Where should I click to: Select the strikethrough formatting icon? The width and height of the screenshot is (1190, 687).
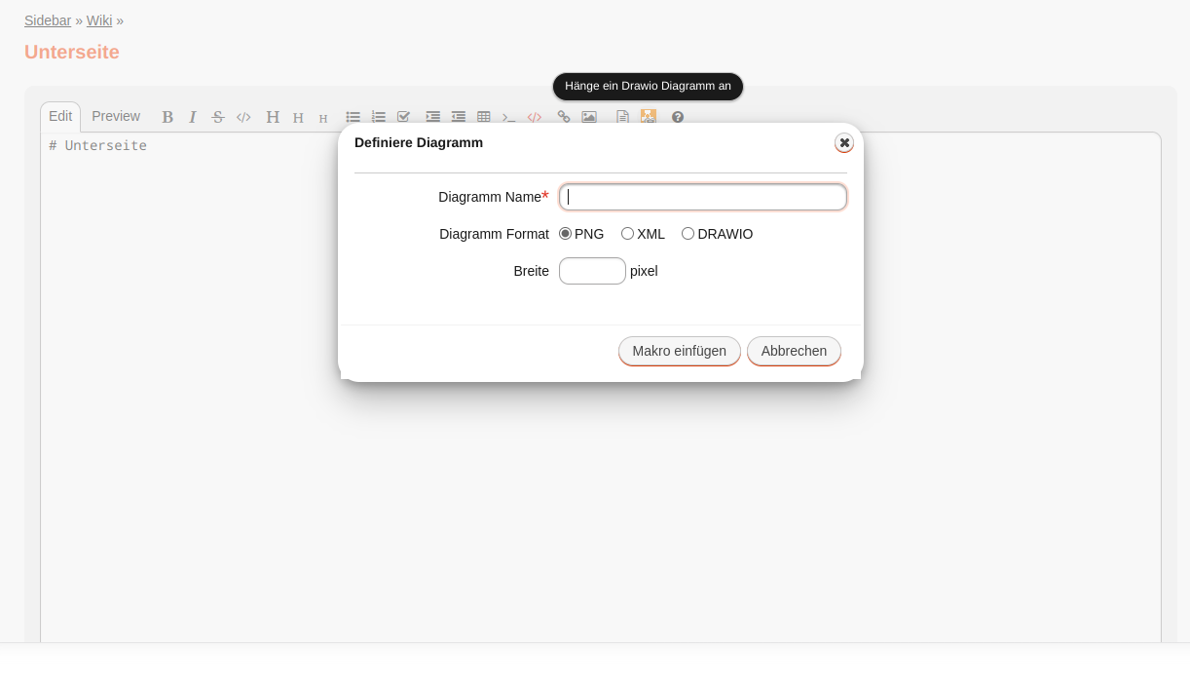tap(218, 117)
